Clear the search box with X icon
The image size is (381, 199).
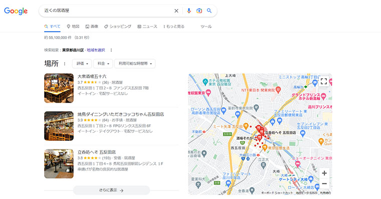[x=176, y=11]
